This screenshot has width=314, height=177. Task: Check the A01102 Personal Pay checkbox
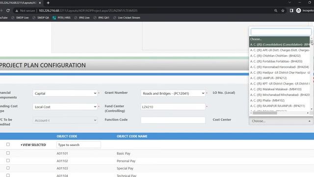click(x=8, y=161)
